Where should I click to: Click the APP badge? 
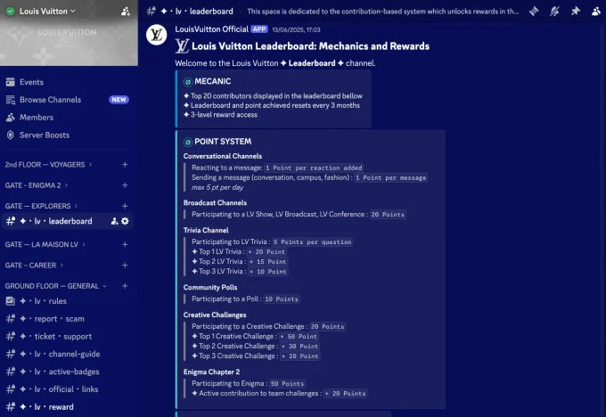click(259, 29)
